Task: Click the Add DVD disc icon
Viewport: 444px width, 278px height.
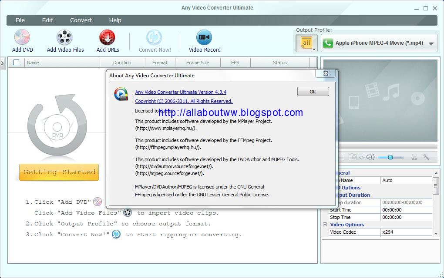Action: tap(22, 37)
